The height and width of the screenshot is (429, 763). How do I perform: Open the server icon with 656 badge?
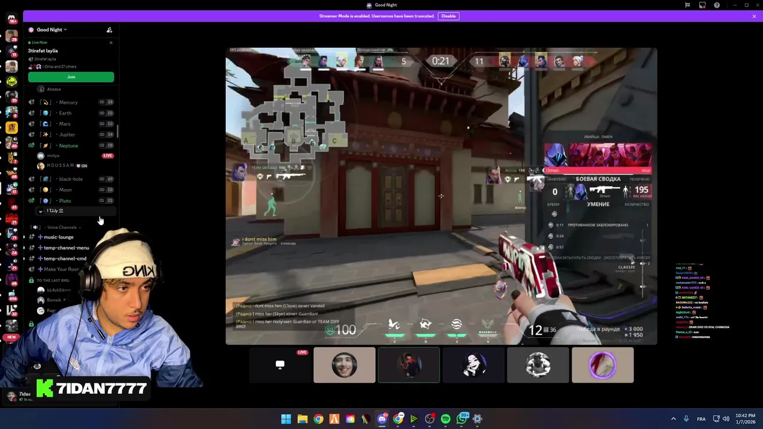(11, 294)
